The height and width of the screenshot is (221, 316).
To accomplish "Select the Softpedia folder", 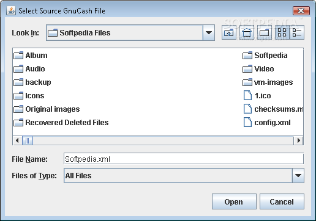I will tap(265, 56).
